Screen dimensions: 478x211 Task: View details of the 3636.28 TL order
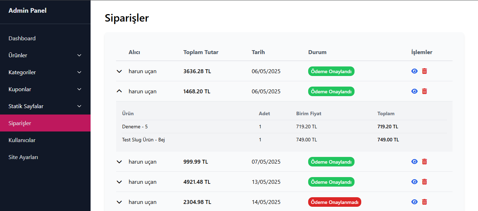tap(414, 71)
